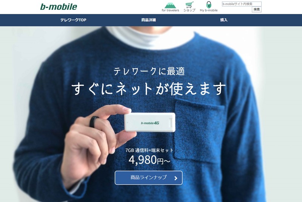Click the ショップ text label
The image size is (302, 202).
coord(190,10)
